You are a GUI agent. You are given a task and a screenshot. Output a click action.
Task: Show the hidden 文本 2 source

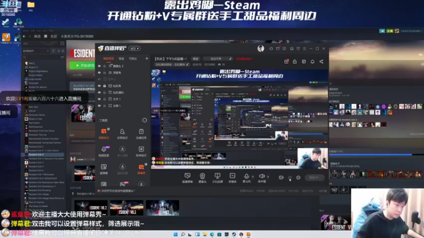pyautogui.click(x=99, y=79)
